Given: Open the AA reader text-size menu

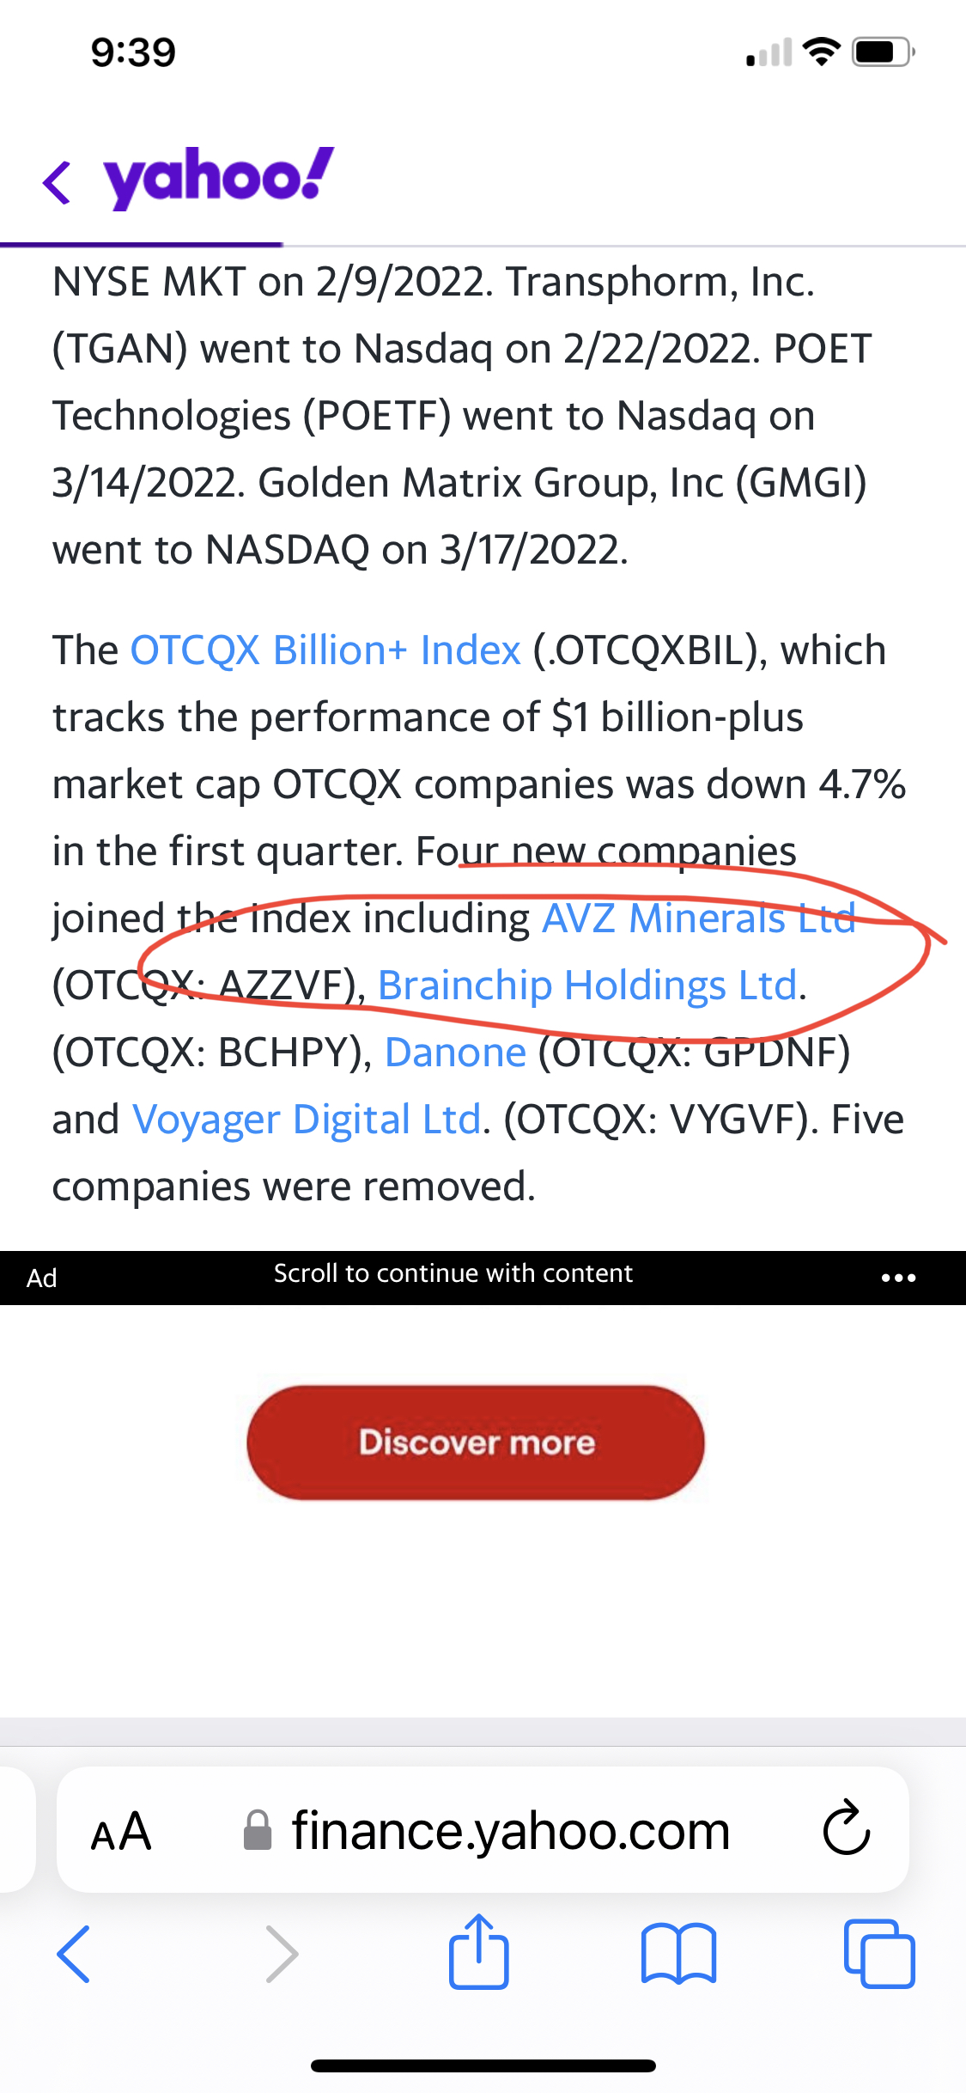Looking at the screenshot, I should tap(121, 1831).
